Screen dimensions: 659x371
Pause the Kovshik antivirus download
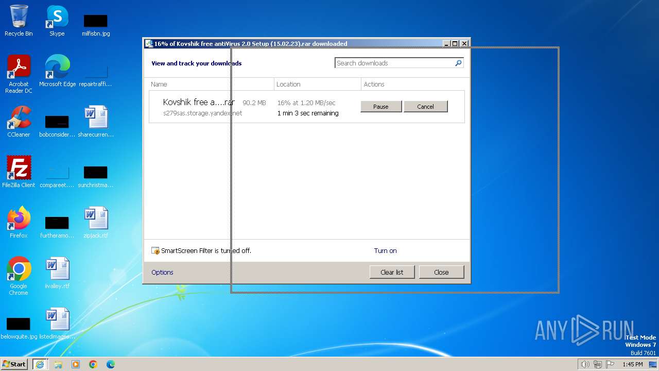[381, 107]
